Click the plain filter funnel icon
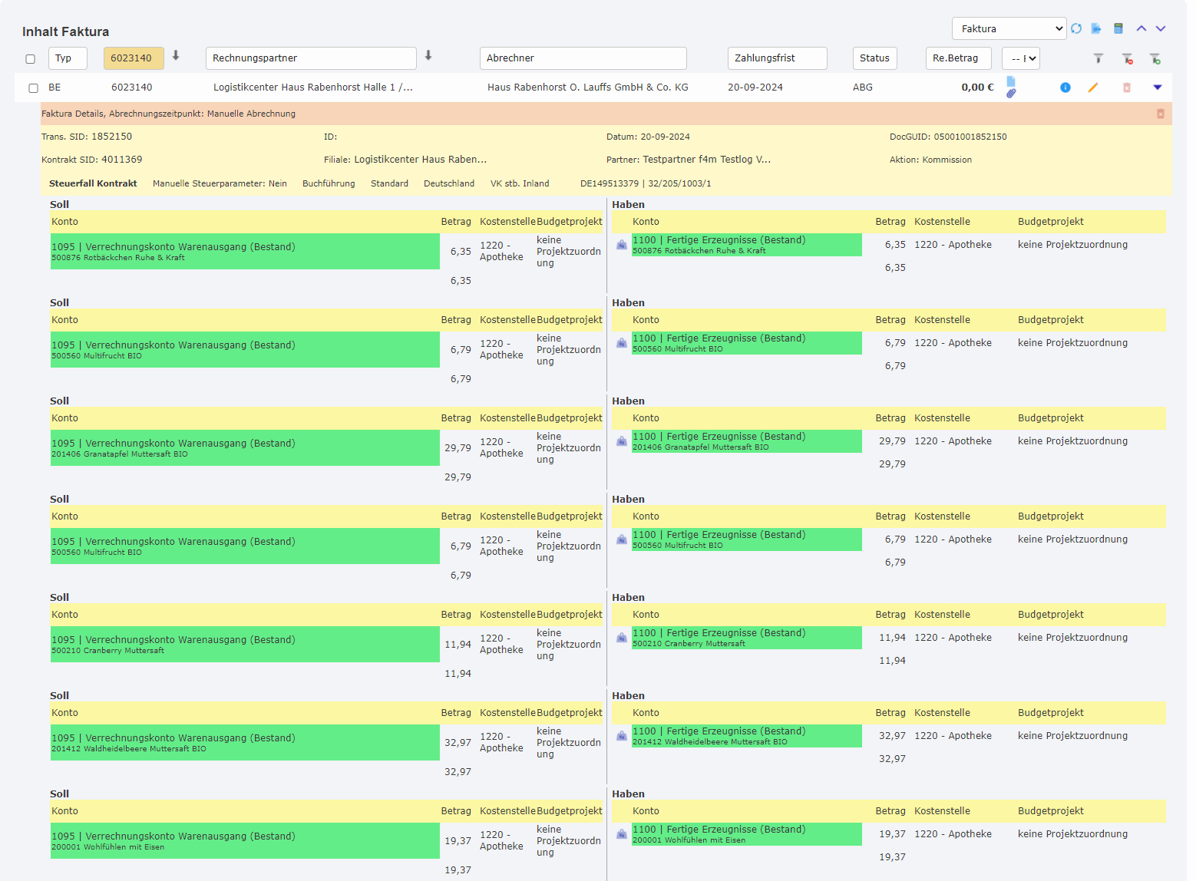This screenshot has height=881, width=1196. click(x=1099, y=58)
